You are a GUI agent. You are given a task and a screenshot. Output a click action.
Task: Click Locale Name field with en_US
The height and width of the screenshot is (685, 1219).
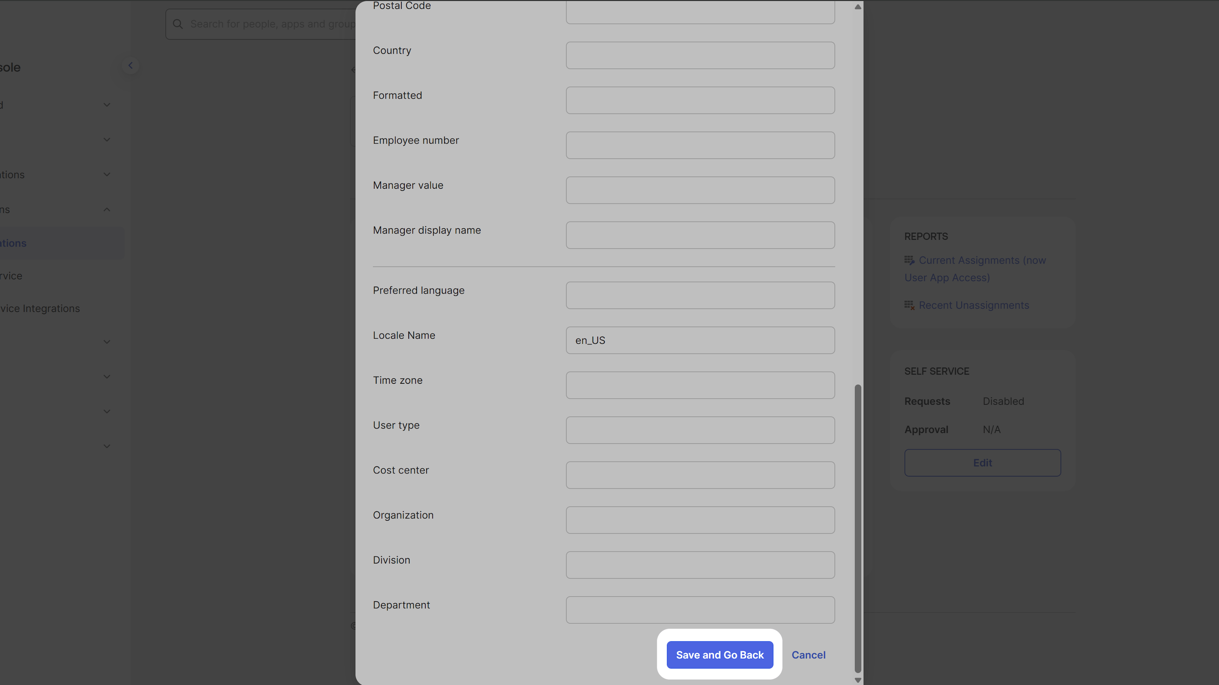tap(700, 340)
